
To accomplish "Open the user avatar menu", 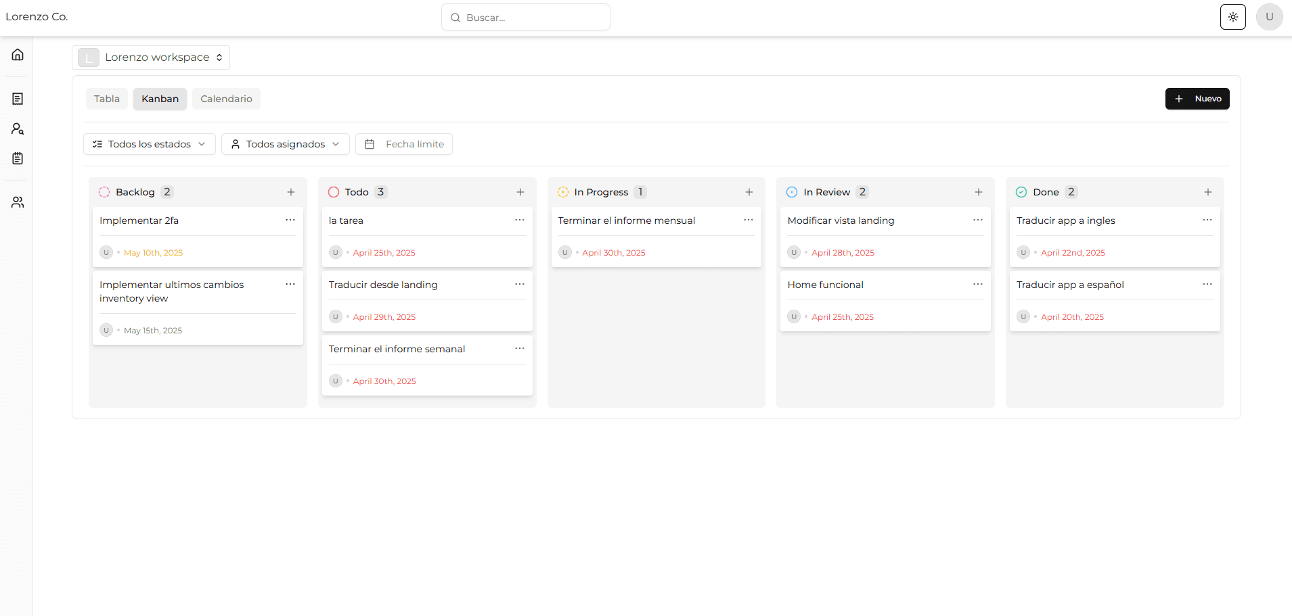I will tap(1269, 17).
